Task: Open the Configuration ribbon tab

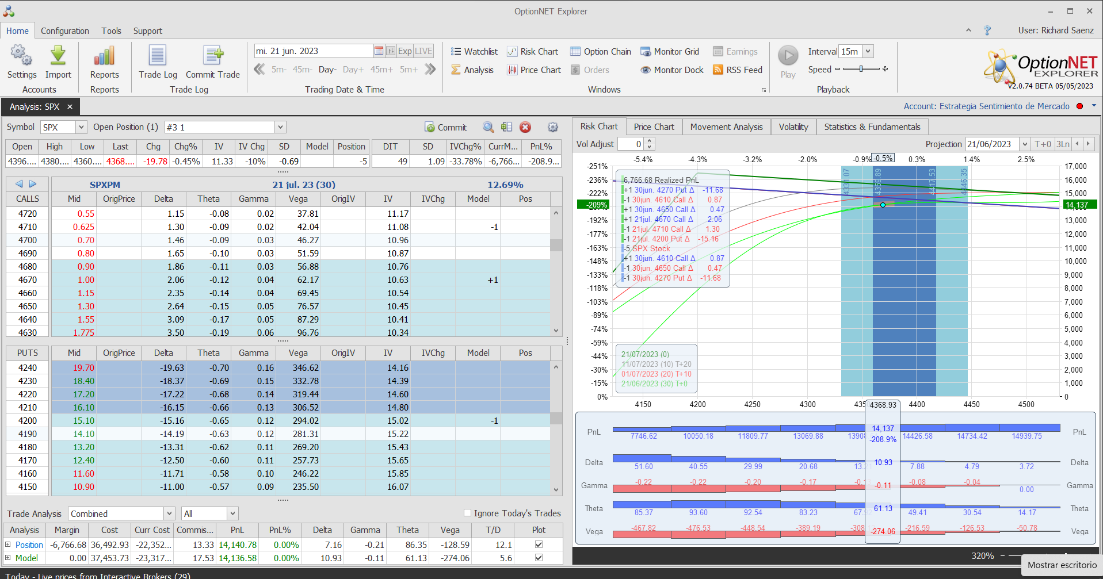Action: 64,31
